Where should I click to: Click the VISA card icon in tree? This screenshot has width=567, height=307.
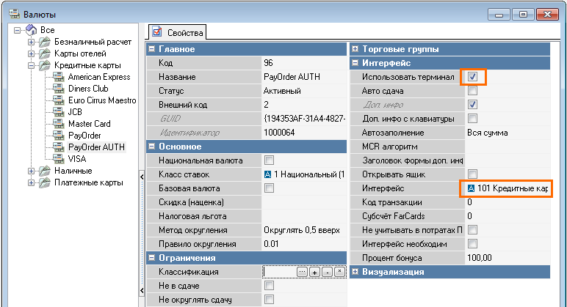tap(57, 159)
